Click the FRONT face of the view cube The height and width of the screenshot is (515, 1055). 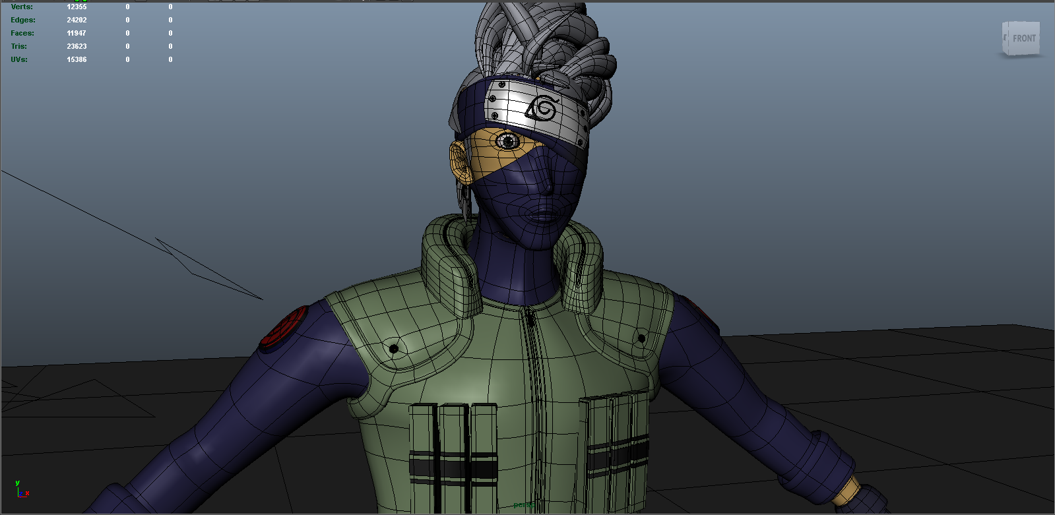tap(1024, 38)
